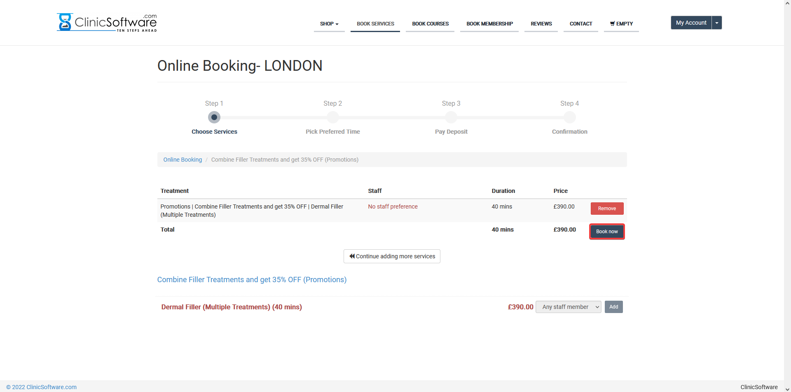
Task: Click the Step 4 Confirmation circle
Action: tap(569, 117)
